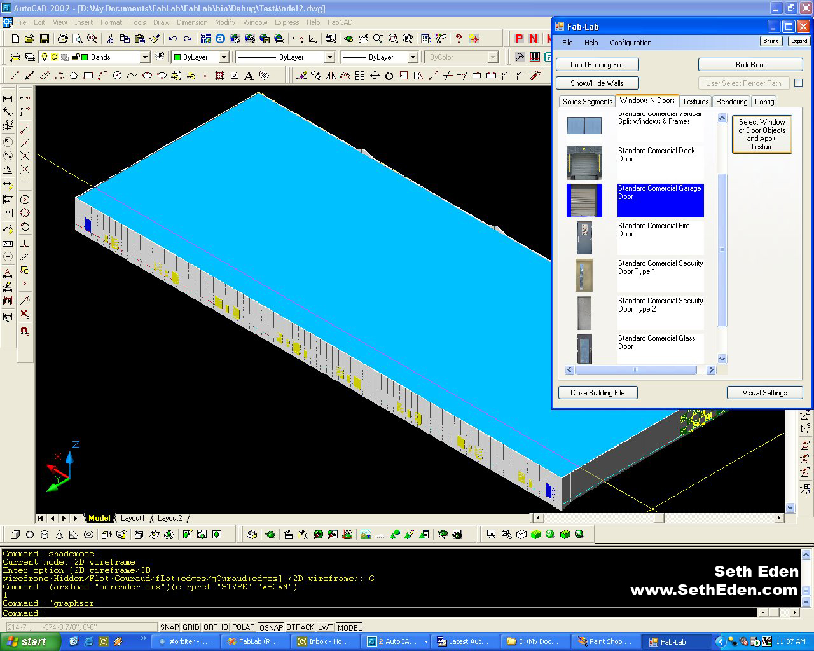Click the Save icon in the toolbar
This screenshot has height=651, width=814.
click(x=45, y=39)
